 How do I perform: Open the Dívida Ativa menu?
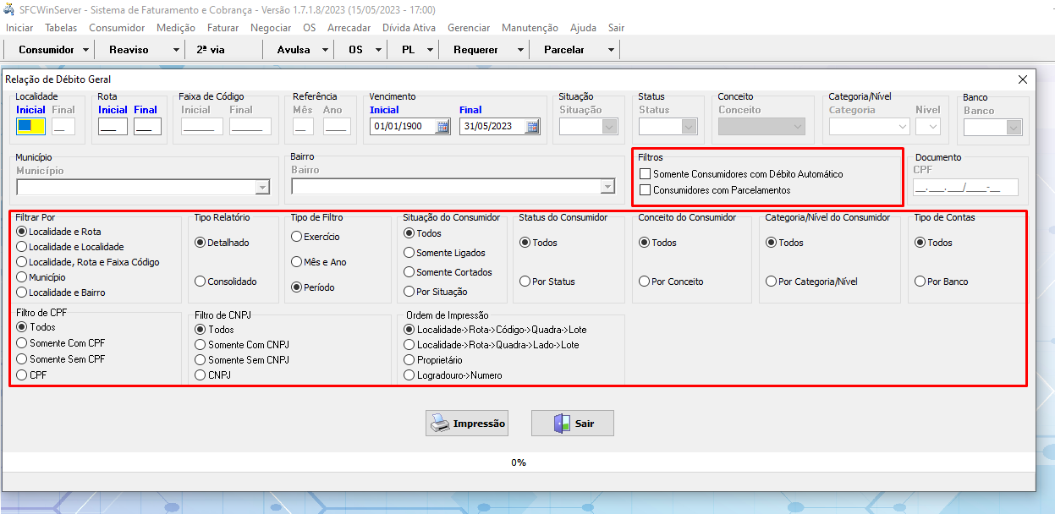click(x=409, y=28)
